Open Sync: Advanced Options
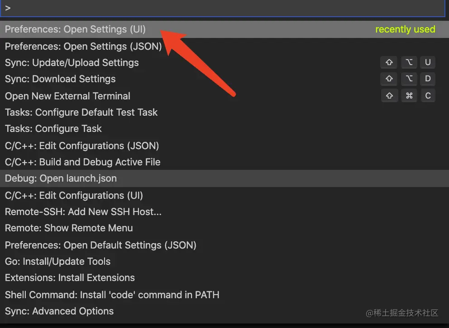 pyautogui.click(x=224, y=311)
